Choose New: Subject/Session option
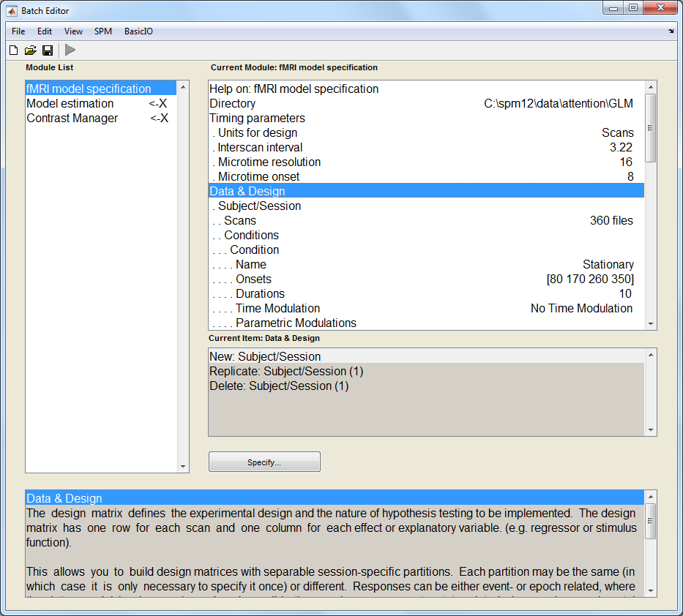 pyautogui.click(x=265, y=357)
